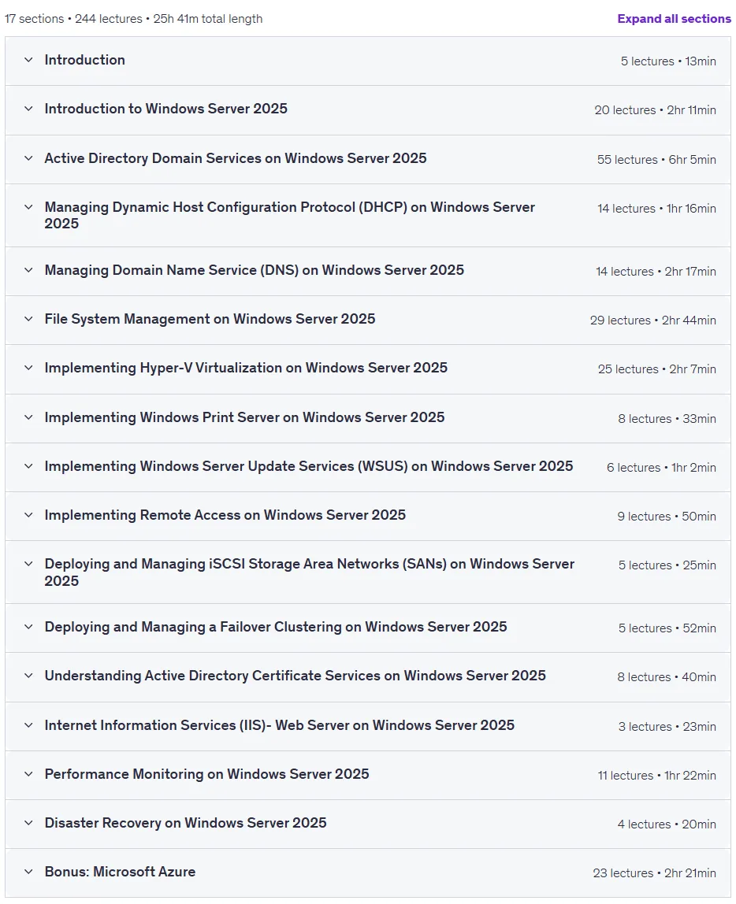The image size is (736, 904).
Task: Click '5 lectures • 52min' text
Action: click(x=667, y=628)
